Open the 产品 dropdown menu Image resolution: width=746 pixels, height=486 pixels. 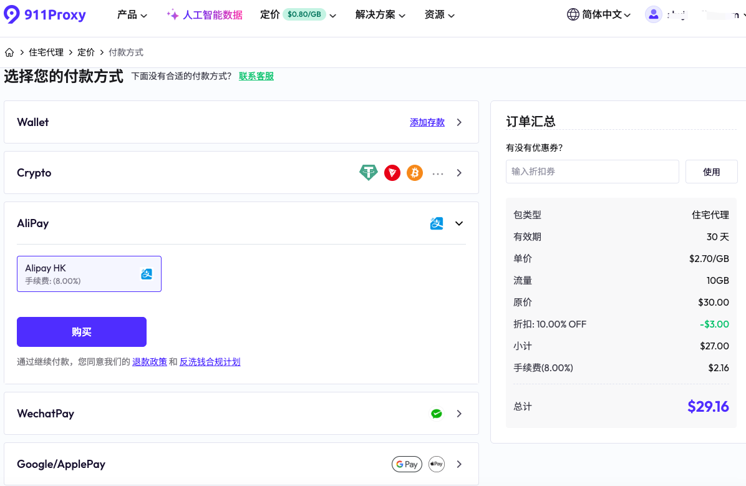click(x=132, y=15)
